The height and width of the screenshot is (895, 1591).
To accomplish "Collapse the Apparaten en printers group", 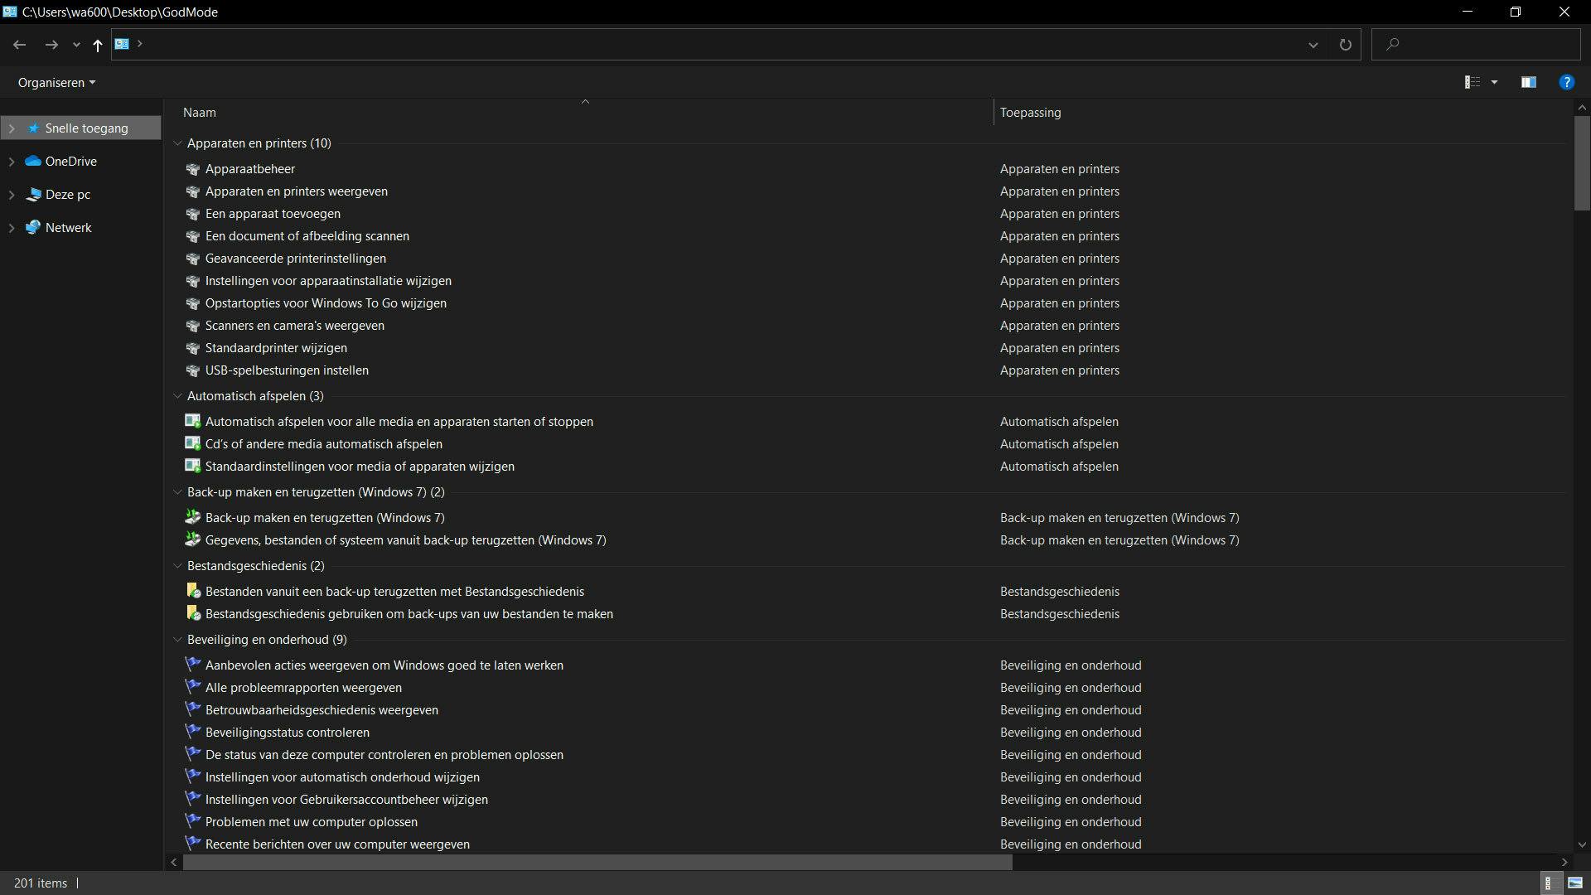I will pos(177,143).
